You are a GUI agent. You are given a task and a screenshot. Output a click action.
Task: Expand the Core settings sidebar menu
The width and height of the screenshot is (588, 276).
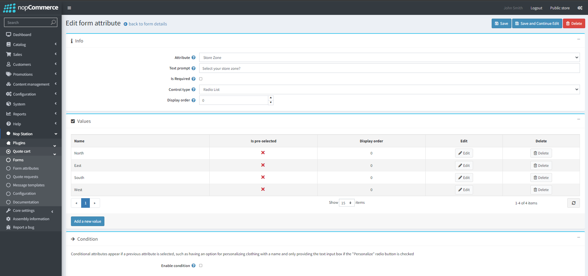click(31, 211)
